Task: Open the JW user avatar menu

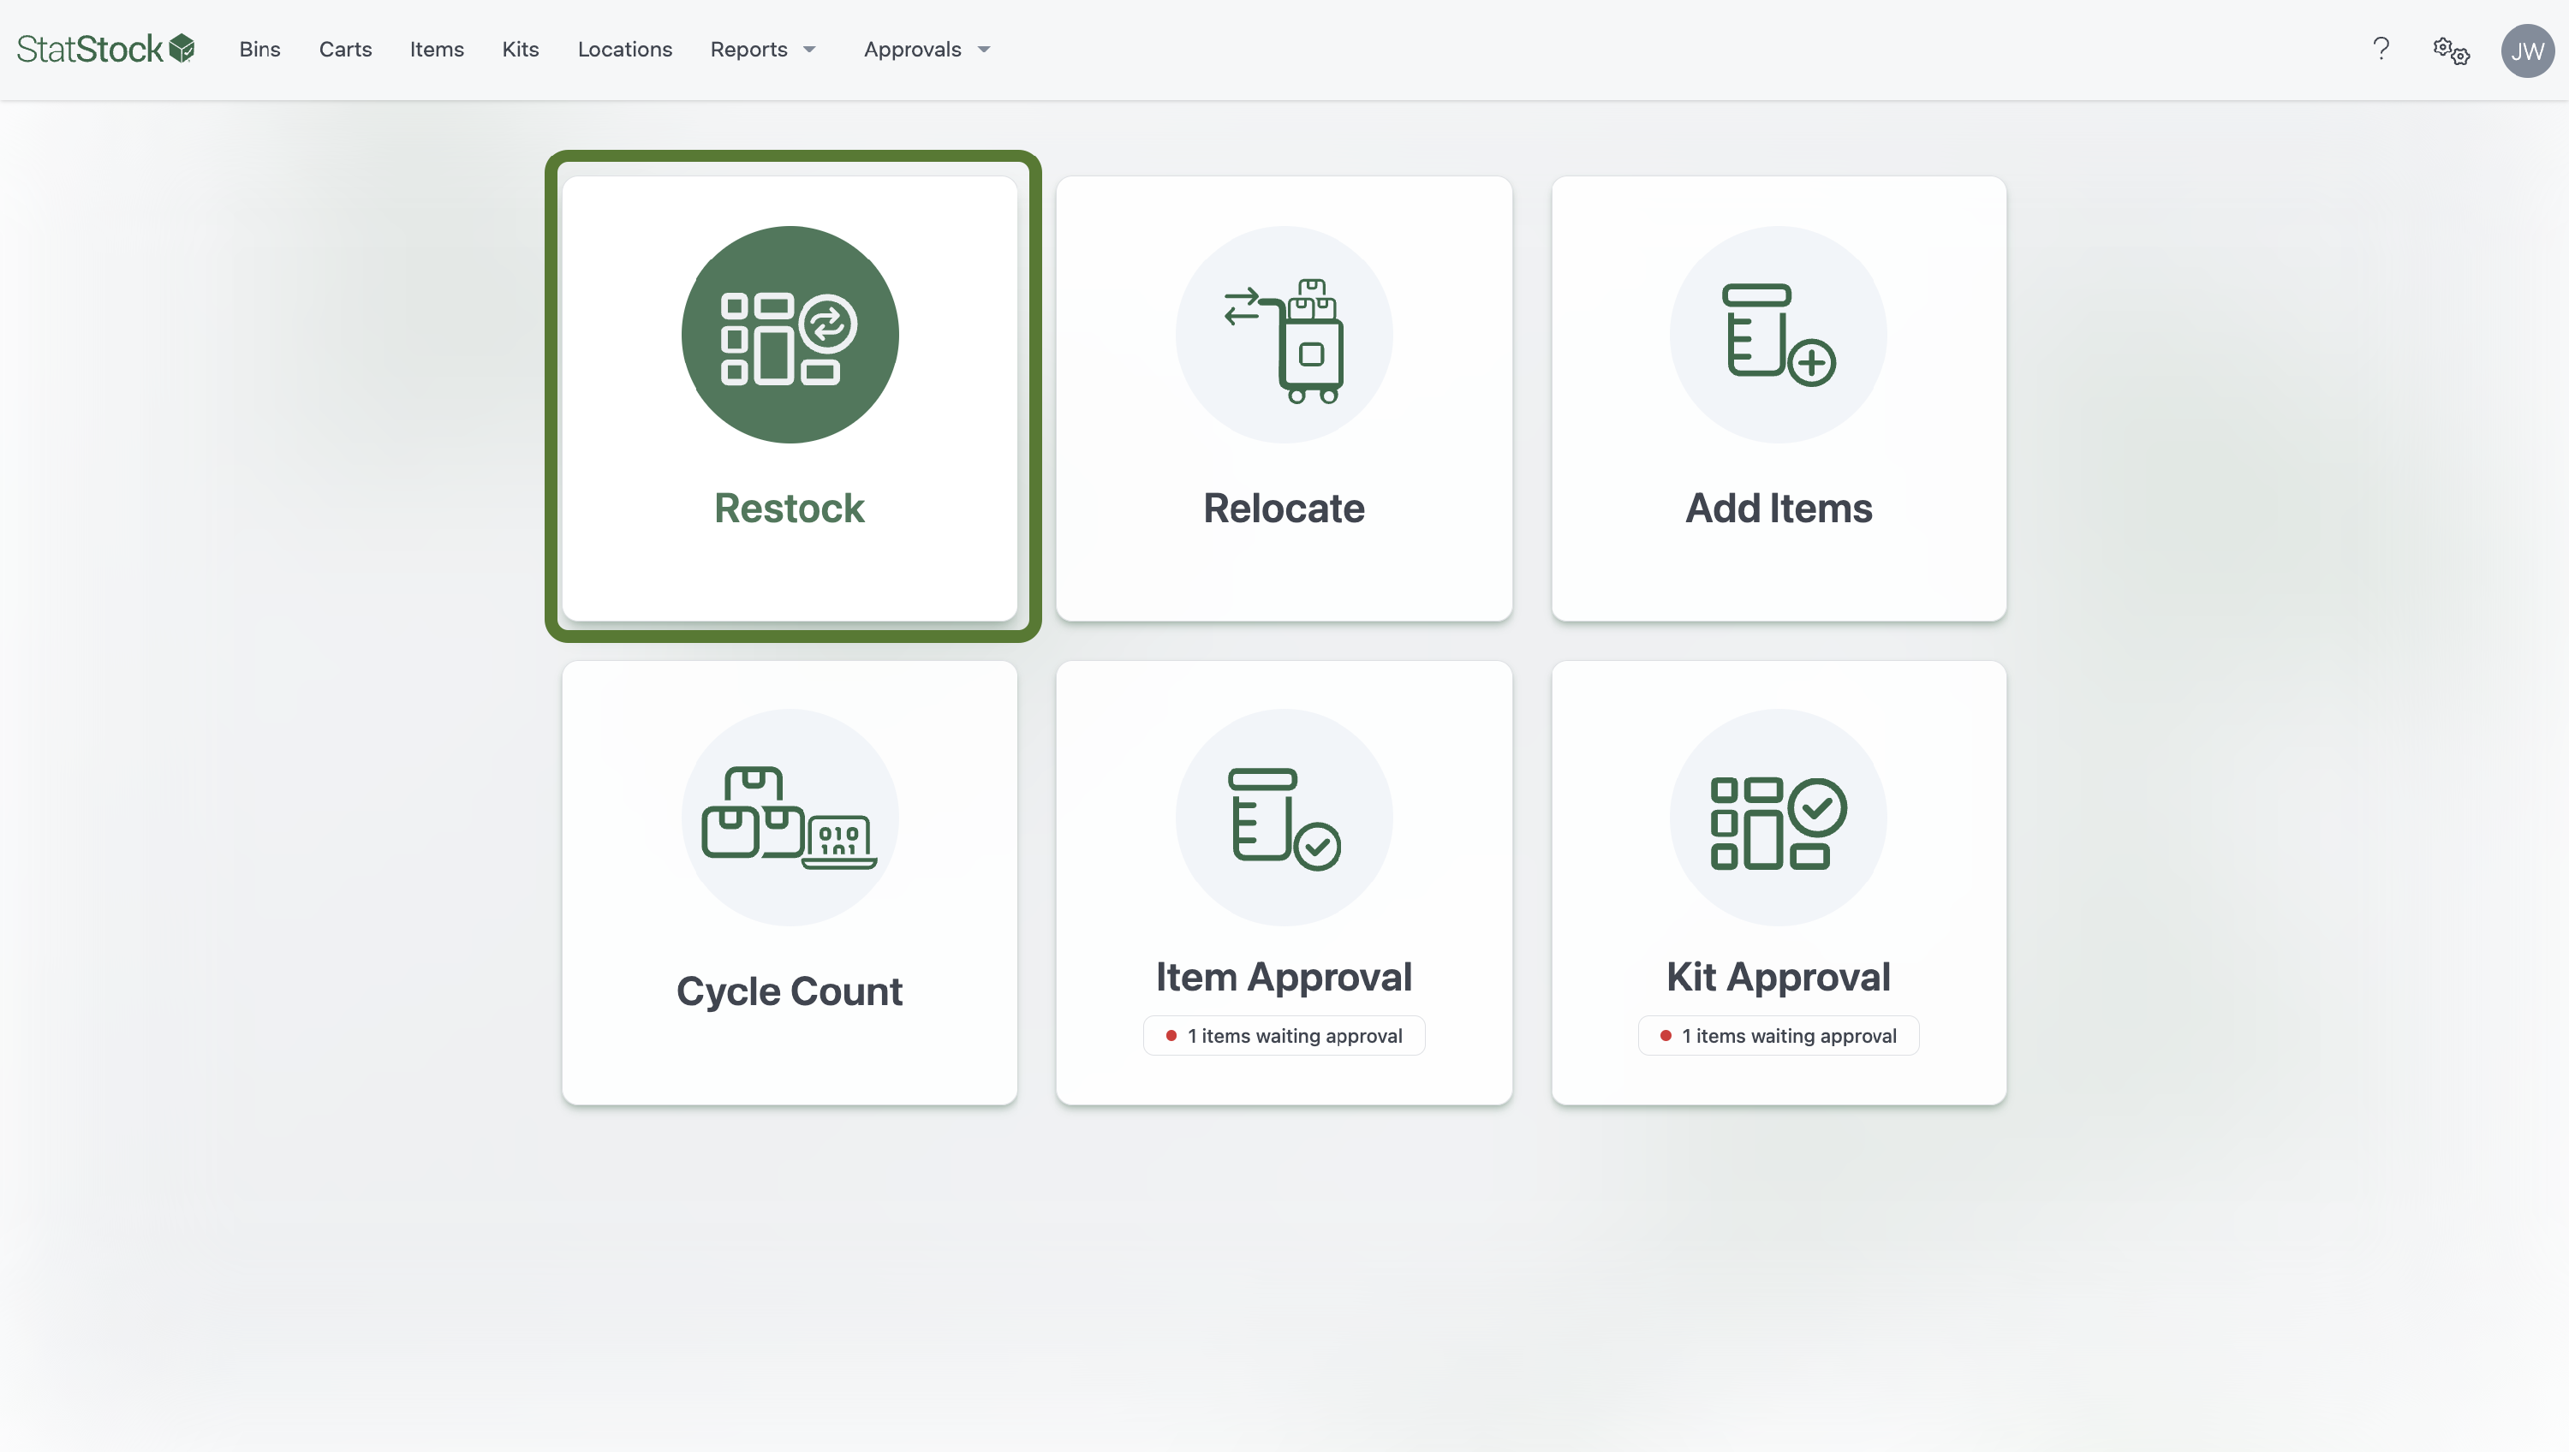Action: tap(2527, 50)
